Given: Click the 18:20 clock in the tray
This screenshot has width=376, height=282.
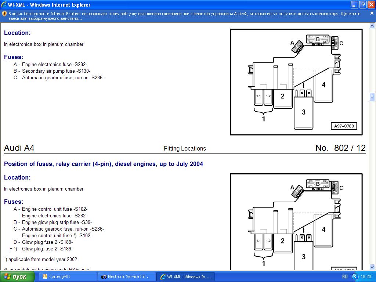Looking at the screenshot, I should pyautogui.click(x=366, y=277).
